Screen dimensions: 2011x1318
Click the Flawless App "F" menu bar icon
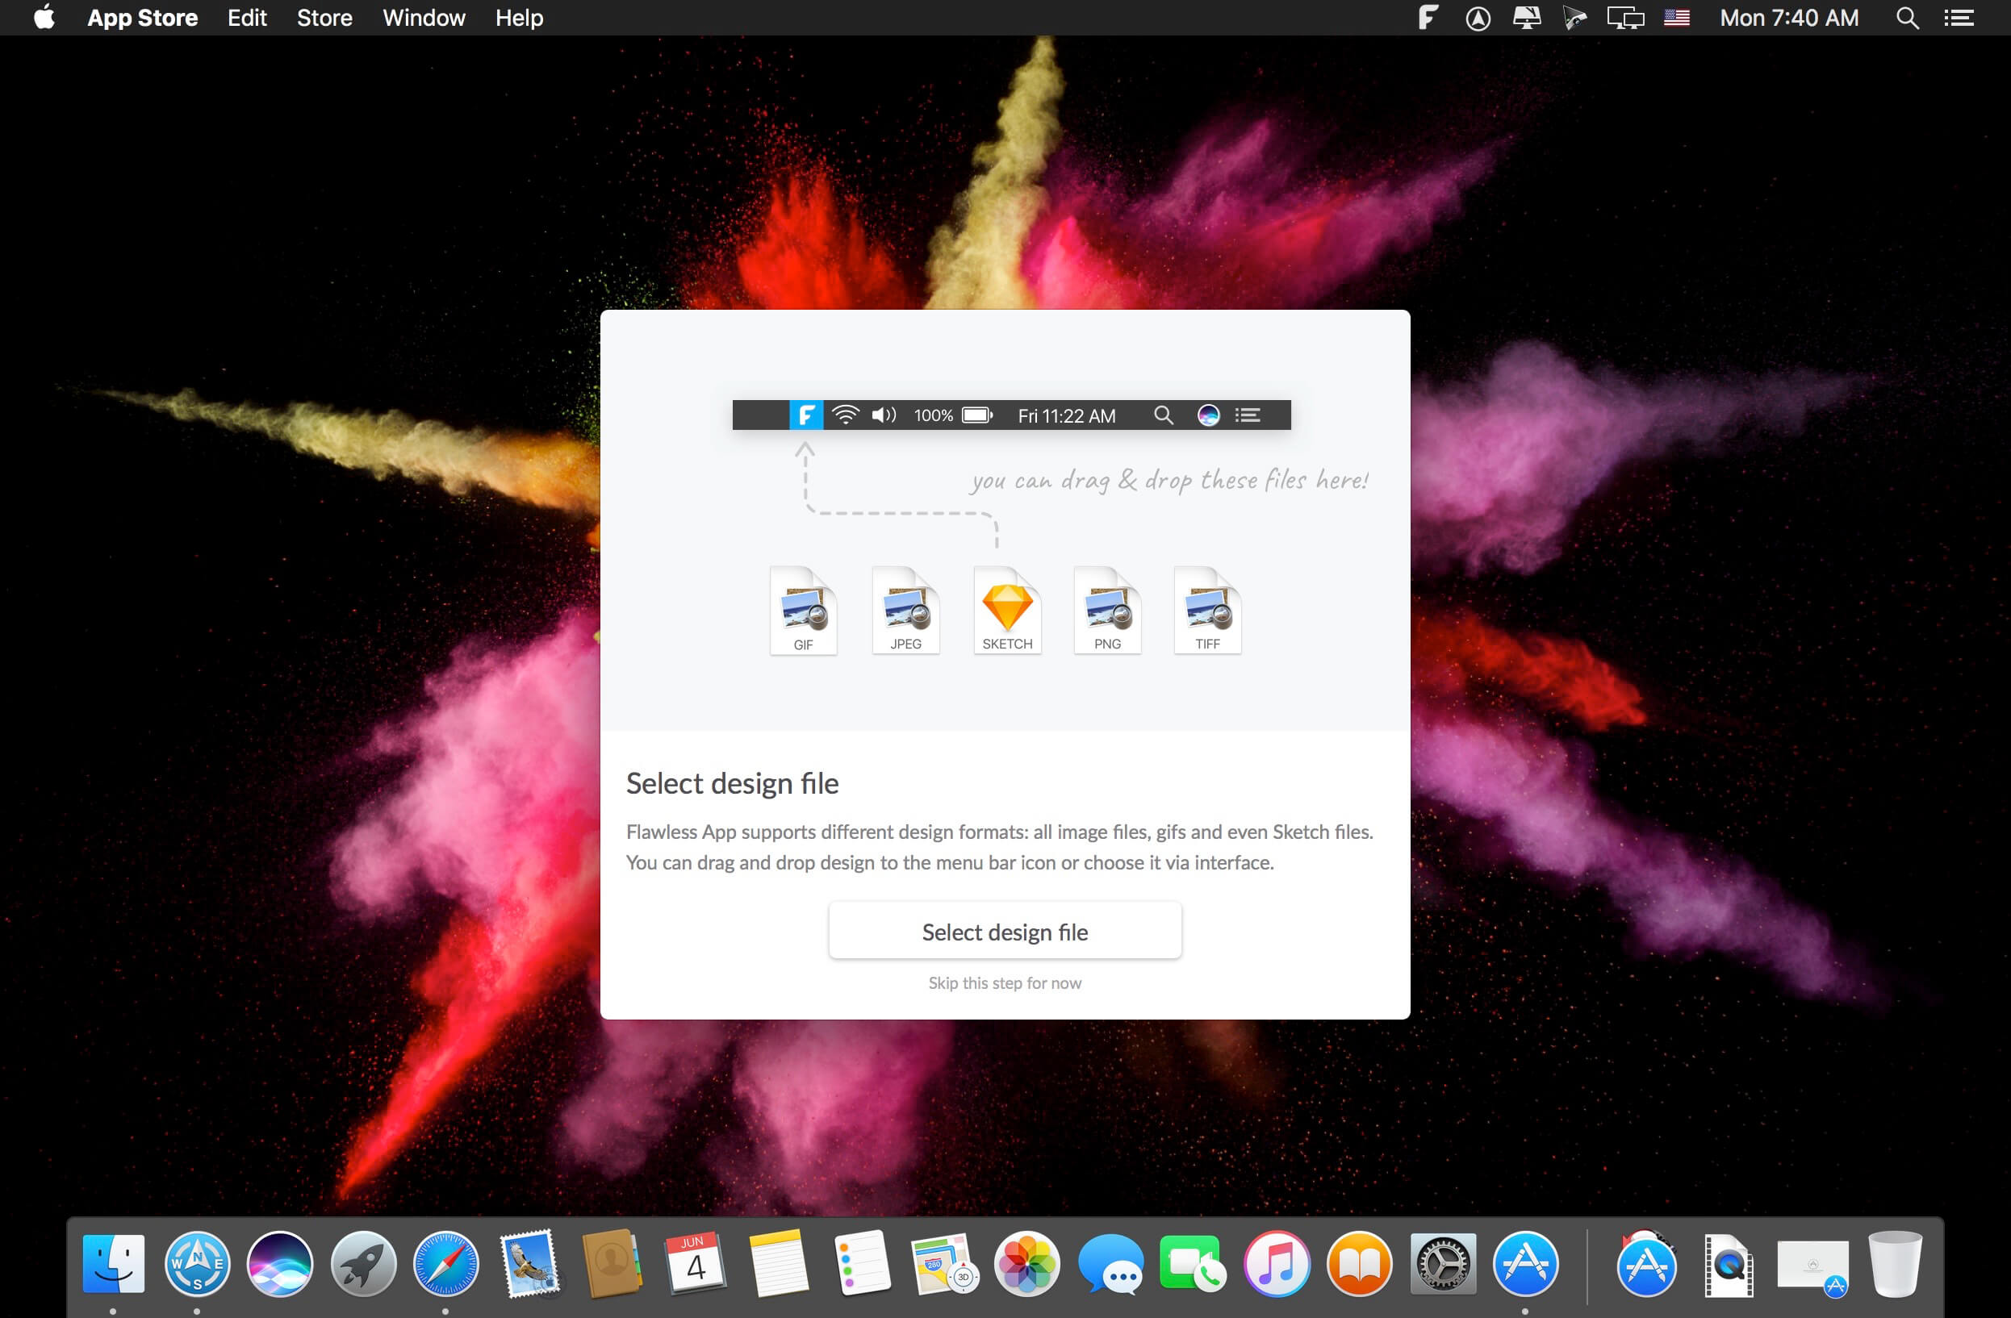click(1427, 18)
